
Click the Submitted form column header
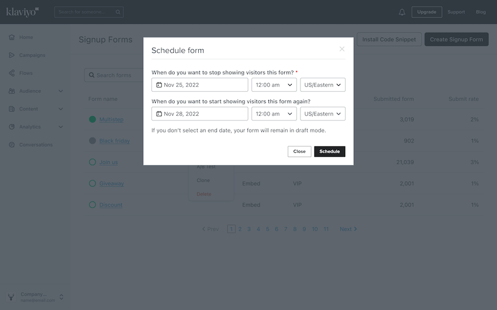coord(394,99)
